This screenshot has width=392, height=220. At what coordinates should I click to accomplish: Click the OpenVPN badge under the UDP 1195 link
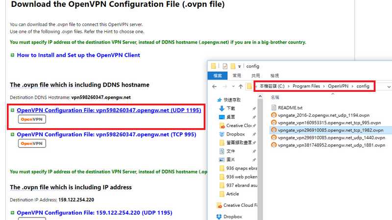click(32, 119)
